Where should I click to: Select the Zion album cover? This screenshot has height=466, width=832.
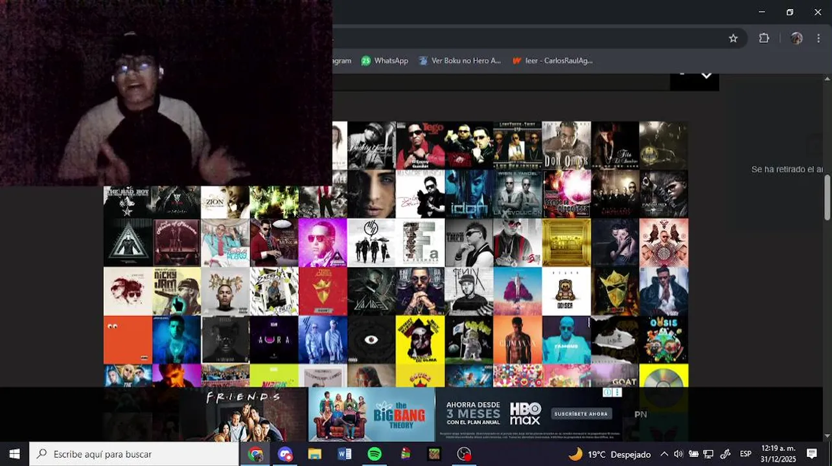(x=225, y=202)
